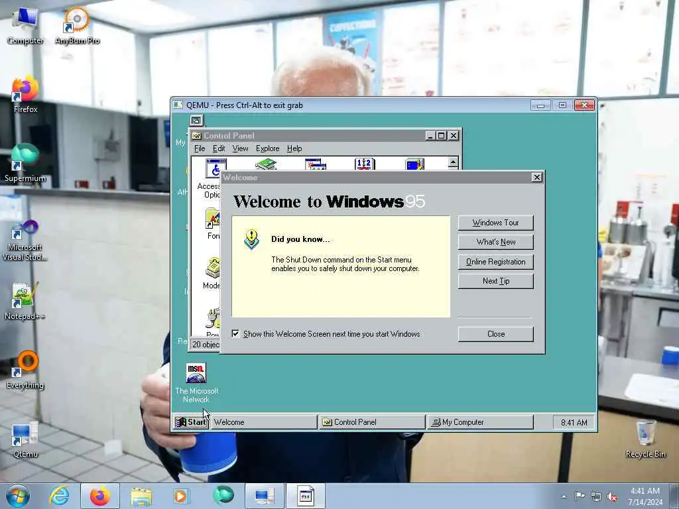This screenshot has height=509, width=679.
Task: Click the document icon in the Windows 7 taskbar
Action: (x=305, y=496)
